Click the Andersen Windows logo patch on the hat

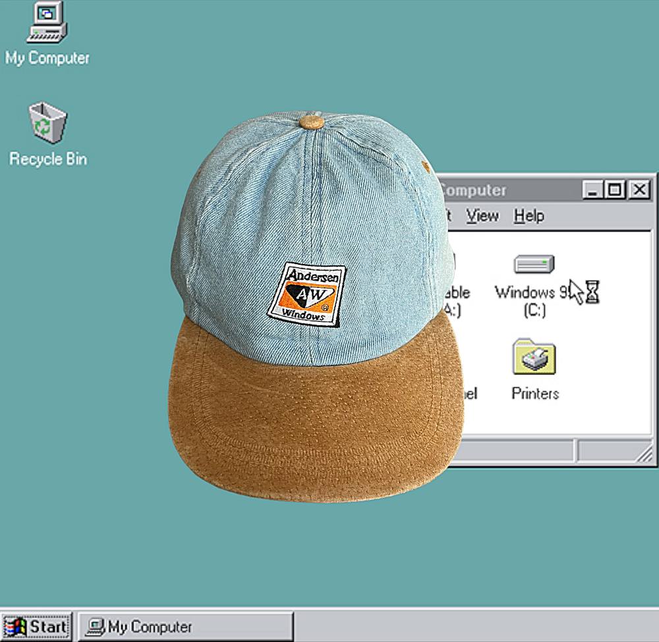click(x=306, y=294)
